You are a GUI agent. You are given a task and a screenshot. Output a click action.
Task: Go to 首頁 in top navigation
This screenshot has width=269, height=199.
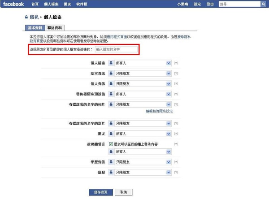click(x=35, y=4)
